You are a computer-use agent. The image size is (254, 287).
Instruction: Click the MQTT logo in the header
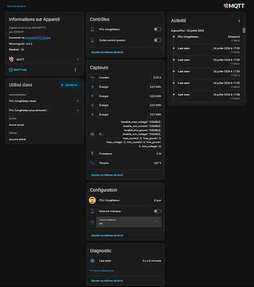(x=234, y=6)
